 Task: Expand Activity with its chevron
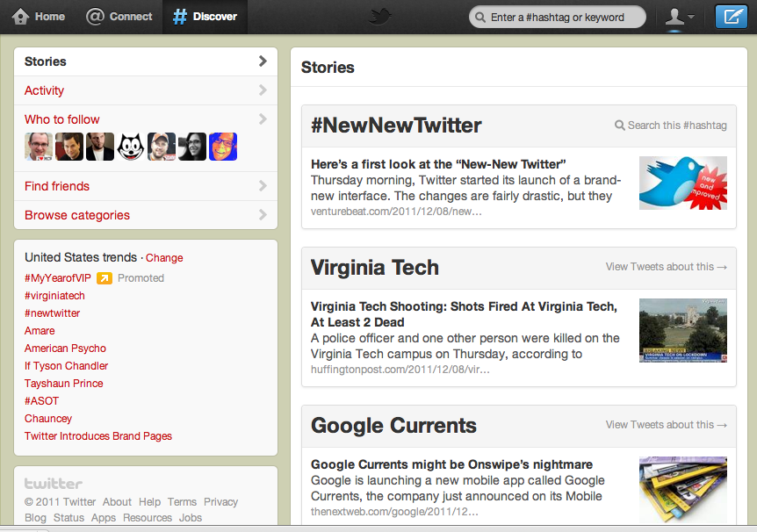tap(263, 90)
